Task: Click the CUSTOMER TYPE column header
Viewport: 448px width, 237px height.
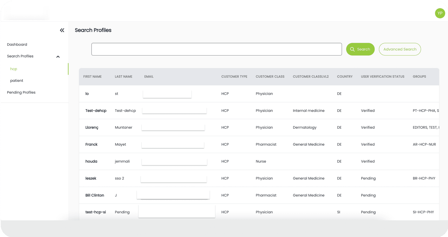Action: click(x=234, y=77)
